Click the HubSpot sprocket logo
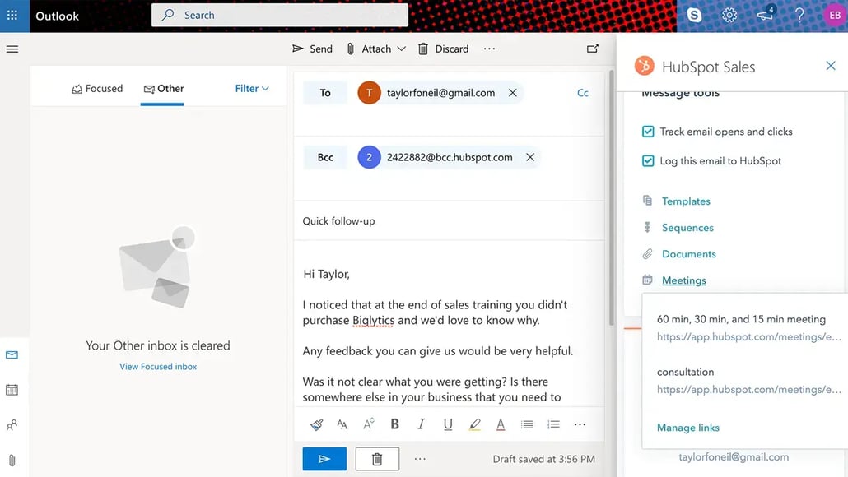 [x=644, y=66]
